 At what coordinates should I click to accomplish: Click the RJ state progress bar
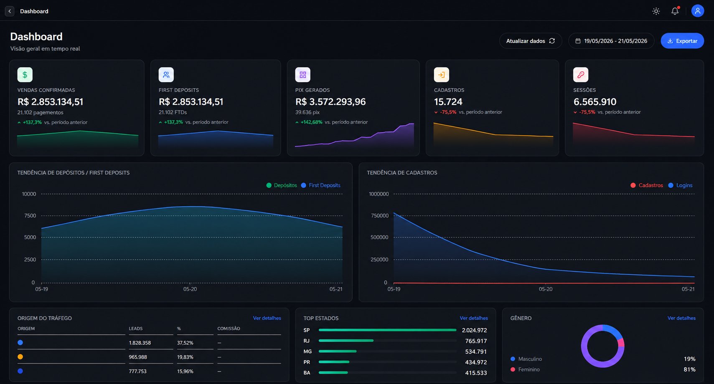(387, 341)
